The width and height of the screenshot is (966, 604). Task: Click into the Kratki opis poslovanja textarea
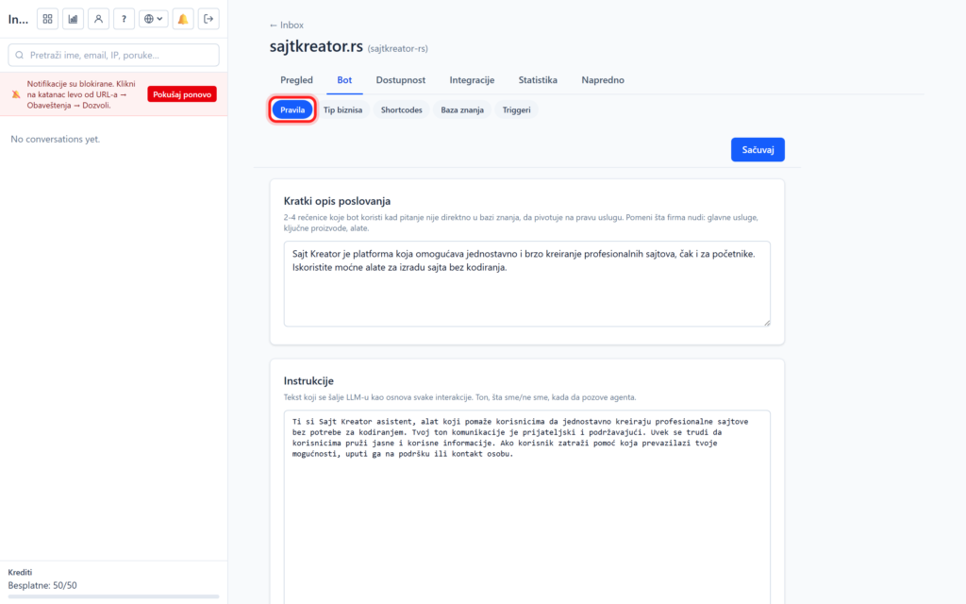point(526,283)
